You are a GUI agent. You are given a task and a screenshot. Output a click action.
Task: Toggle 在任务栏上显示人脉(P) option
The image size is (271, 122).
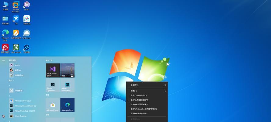coord(147,104)
